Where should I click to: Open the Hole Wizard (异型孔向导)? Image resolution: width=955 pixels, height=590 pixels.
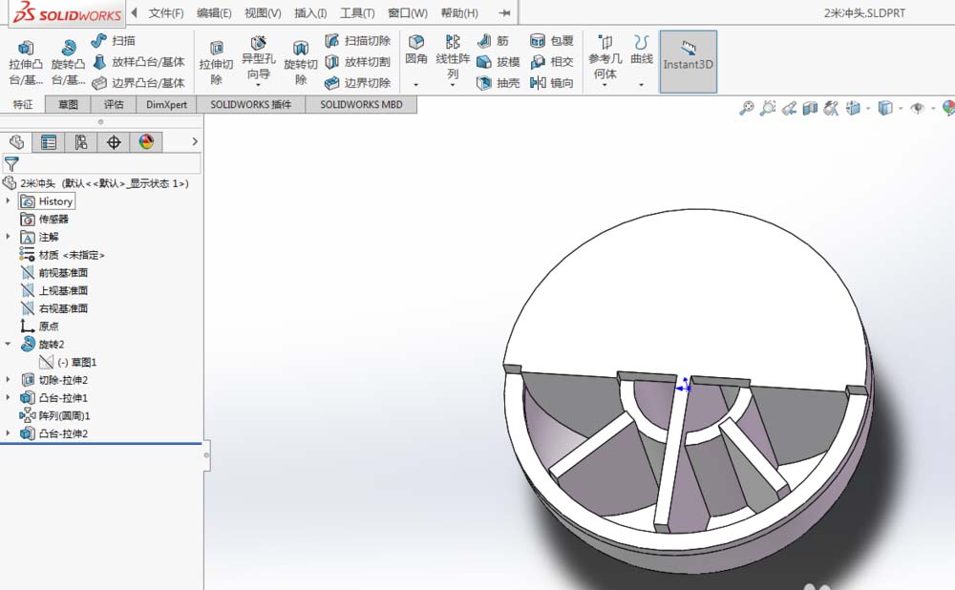[x=258, y=56]
